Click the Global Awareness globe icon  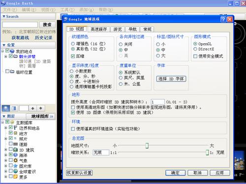15,171
